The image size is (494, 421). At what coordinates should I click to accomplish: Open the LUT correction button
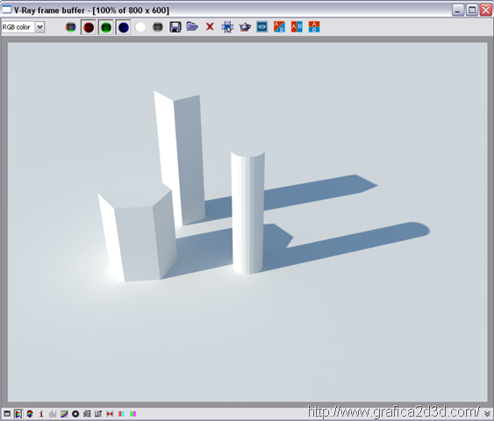(x=98, y=413)
